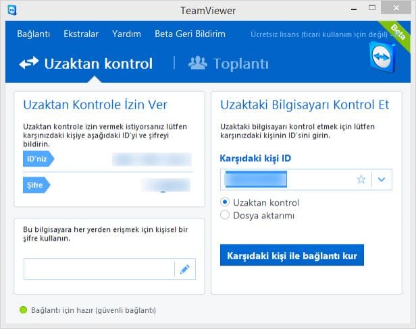Click the blurred Şifre password value
416x329 pixels.
pyautogui.click(x=166, y=185)
